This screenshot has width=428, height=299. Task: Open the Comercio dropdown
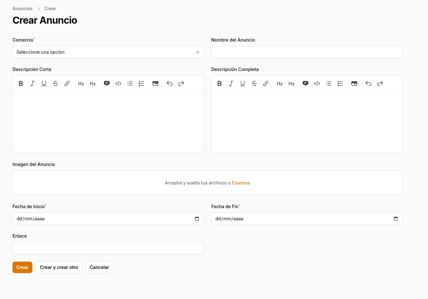pyautogui.click(x=108, y=52)
